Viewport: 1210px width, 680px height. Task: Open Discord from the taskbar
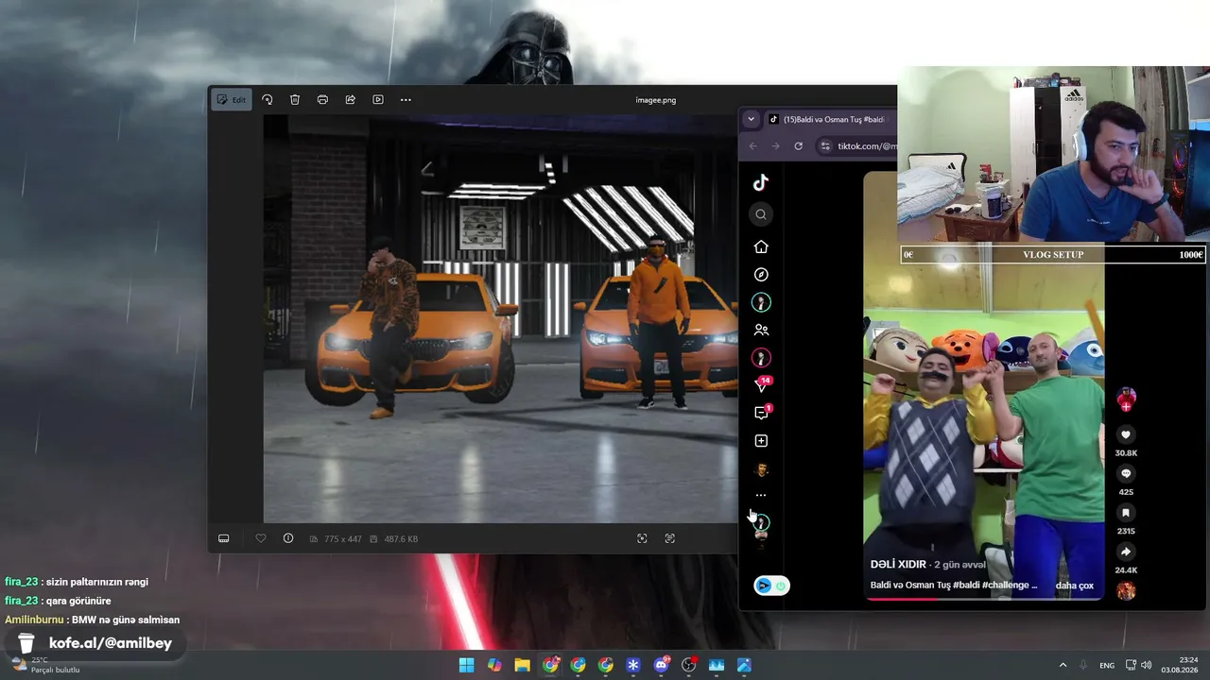(x=661, y=665)
